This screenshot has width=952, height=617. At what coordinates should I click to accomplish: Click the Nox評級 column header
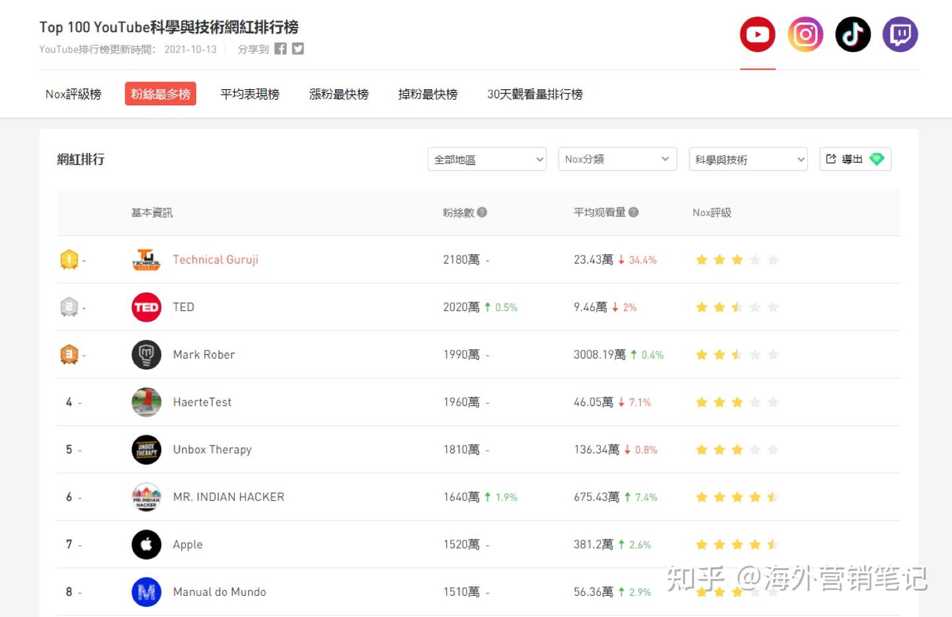(712, 212)
